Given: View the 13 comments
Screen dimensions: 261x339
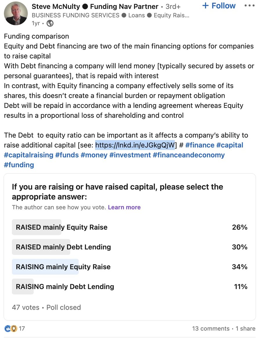Looking at the screenshot, I should coord(211,329).
